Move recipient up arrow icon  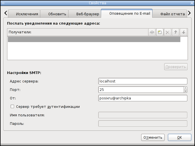coord(176,32)
